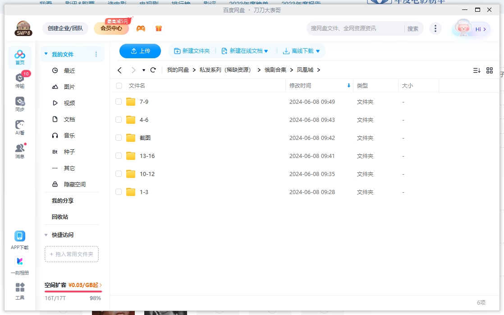This screenshot has height=315, width=504.
Task: Open 会员中心 membership center
Action: point(110,28)
